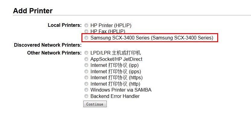The width and height of the screenshot is (251, 122).
Task: Select Samsung SCX-3400 Series radio button
Action: [x=86, y=38]
